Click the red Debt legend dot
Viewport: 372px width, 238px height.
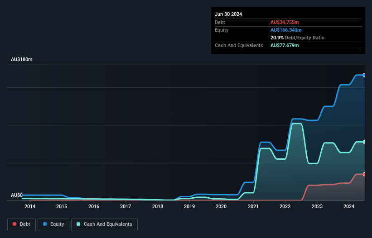14,224
